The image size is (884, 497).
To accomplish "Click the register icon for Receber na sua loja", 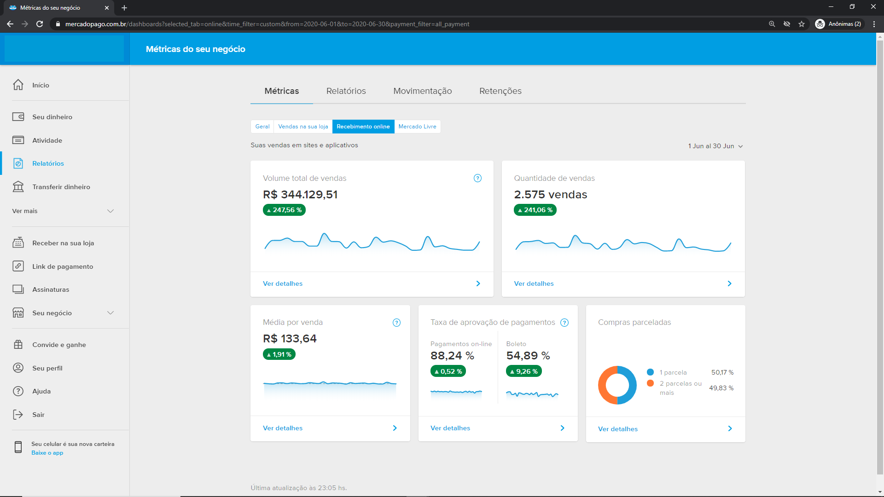I will pos(18,243).
